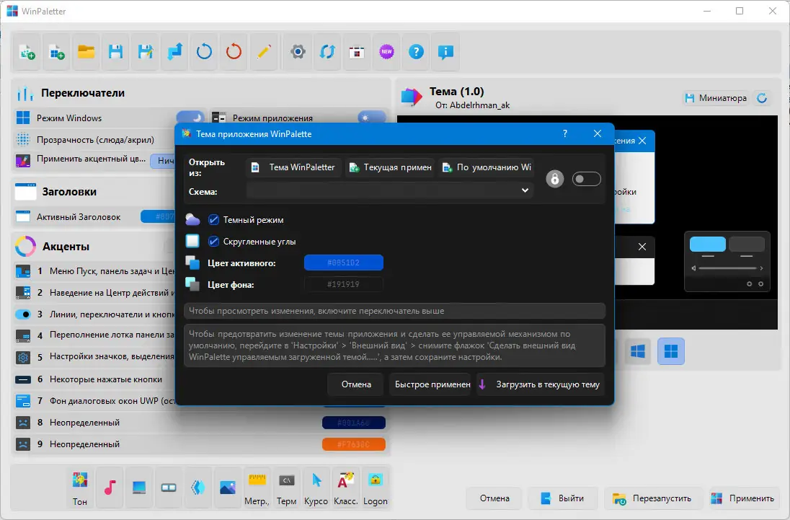Select the По умолчанию Wi source option
This screenshot has width=790, height=520.
(x=487, y=167)
